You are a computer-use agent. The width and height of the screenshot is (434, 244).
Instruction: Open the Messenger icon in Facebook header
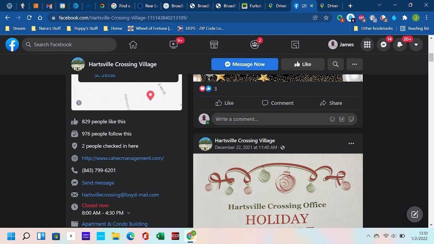pyautogui.click(x=383, y=44)
